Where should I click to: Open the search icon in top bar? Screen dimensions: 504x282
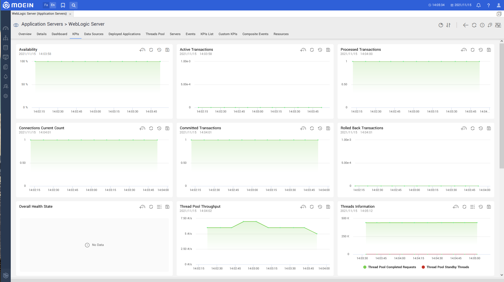click(74, 5)
